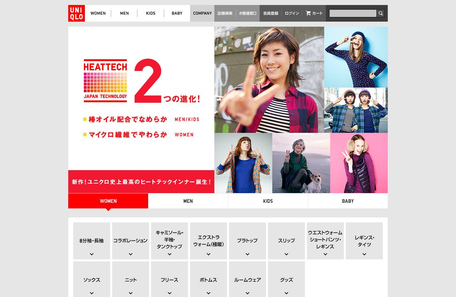Click the red 新作 HEATTECH banner
This screenshot has width=456, height=297.
click(x=141, y=182)
